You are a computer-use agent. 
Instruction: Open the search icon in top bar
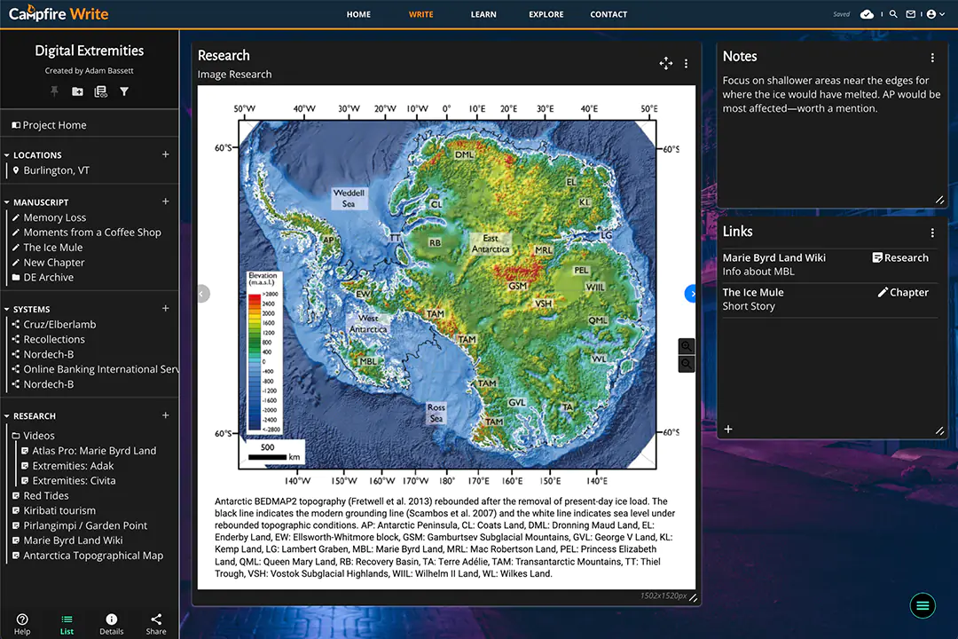(x=893, y=14)
